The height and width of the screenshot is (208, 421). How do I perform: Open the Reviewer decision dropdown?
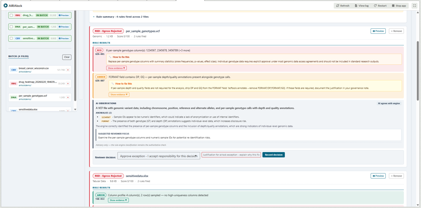coord(159,156)
